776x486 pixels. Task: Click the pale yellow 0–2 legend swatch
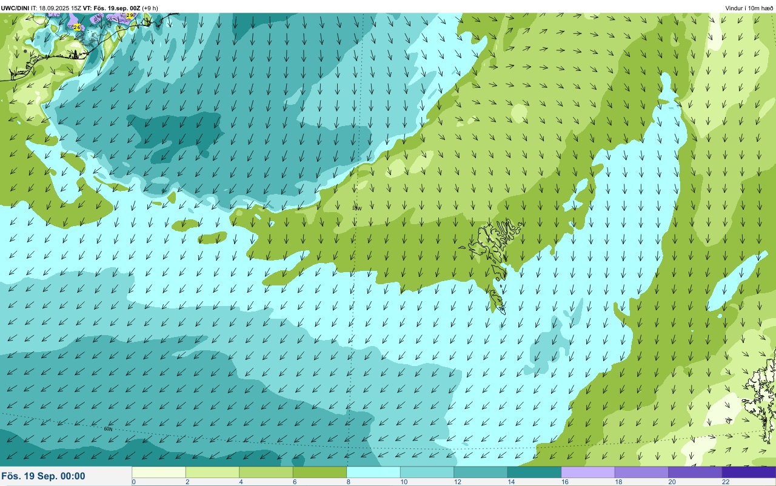tap(159, 472)
